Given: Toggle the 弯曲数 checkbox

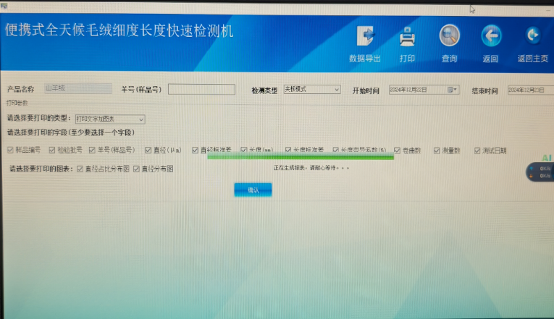Looking at the screenshot, I should (397, 150).
